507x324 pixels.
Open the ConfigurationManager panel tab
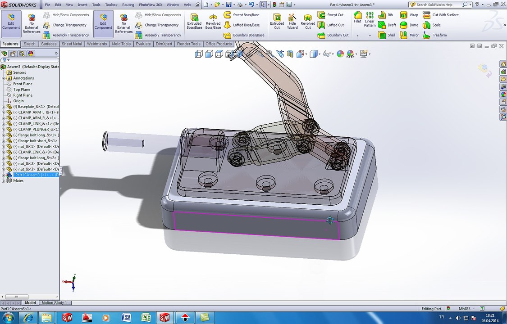(22, 54)
